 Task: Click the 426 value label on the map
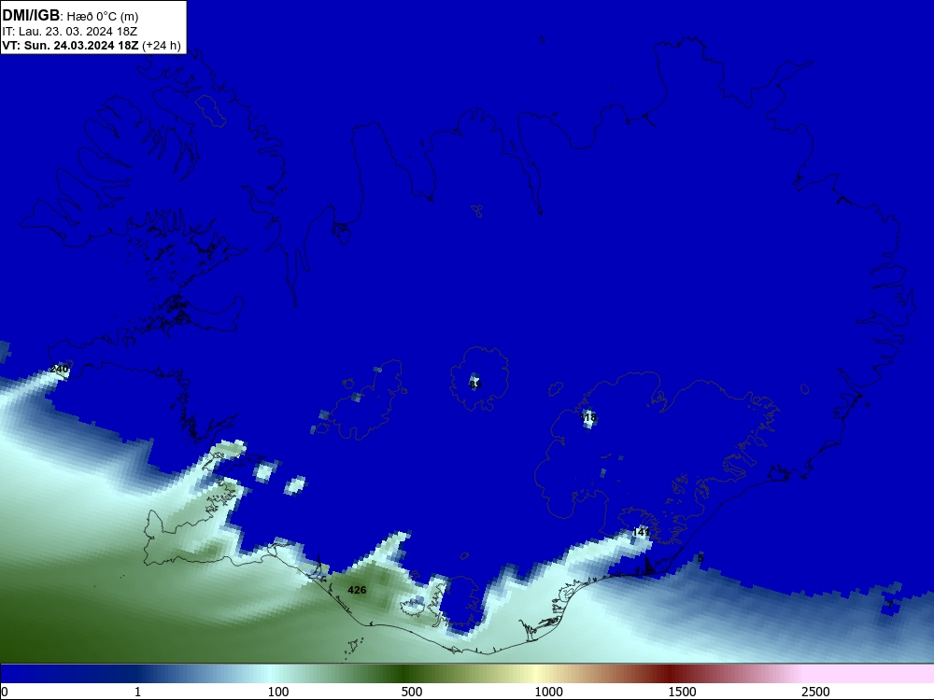pyautogui.click(x=357, y=590)
